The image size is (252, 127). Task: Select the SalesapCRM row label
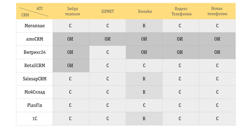(35, 79)
